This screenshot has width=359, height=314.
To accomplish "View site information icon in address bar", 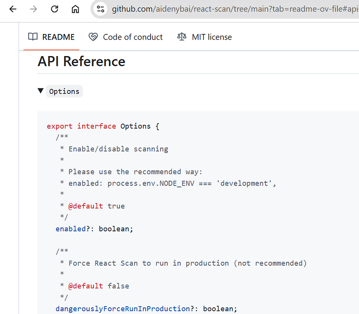I will pos(100,9).
